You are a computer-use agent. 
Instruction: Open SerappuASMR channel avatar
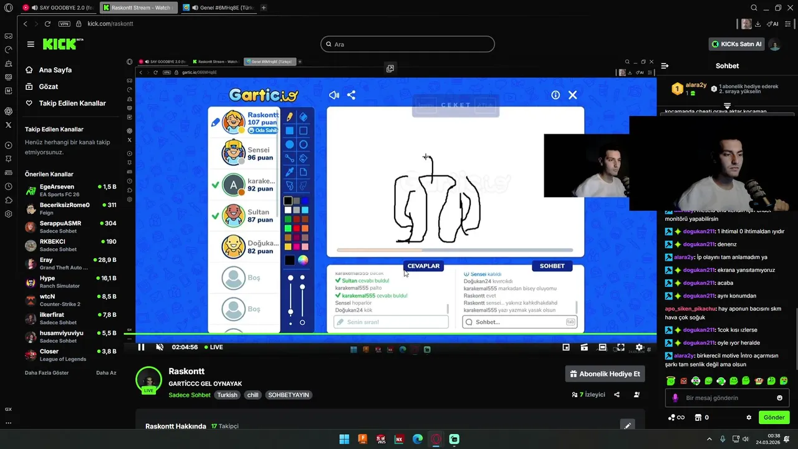click(31, 227)
